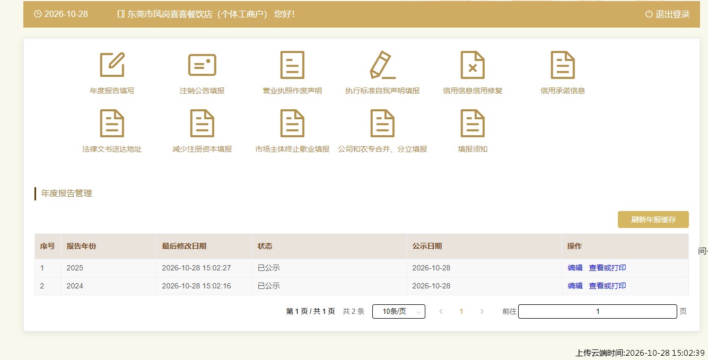The height and width of the screenshot is (360, 708).
Task: Open the 年度报告填写 icon
Action: tap(112, 65)
